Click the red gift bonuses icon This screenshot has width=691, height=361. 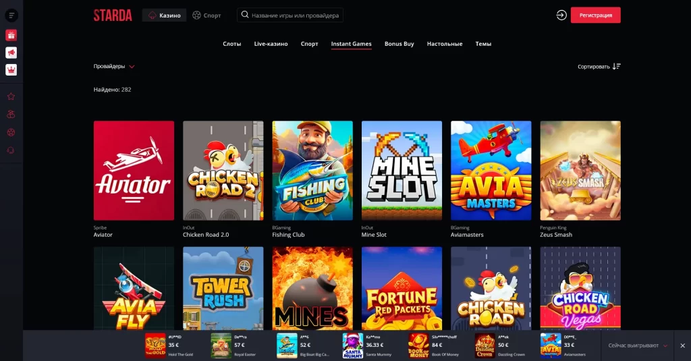pos(11,36)
